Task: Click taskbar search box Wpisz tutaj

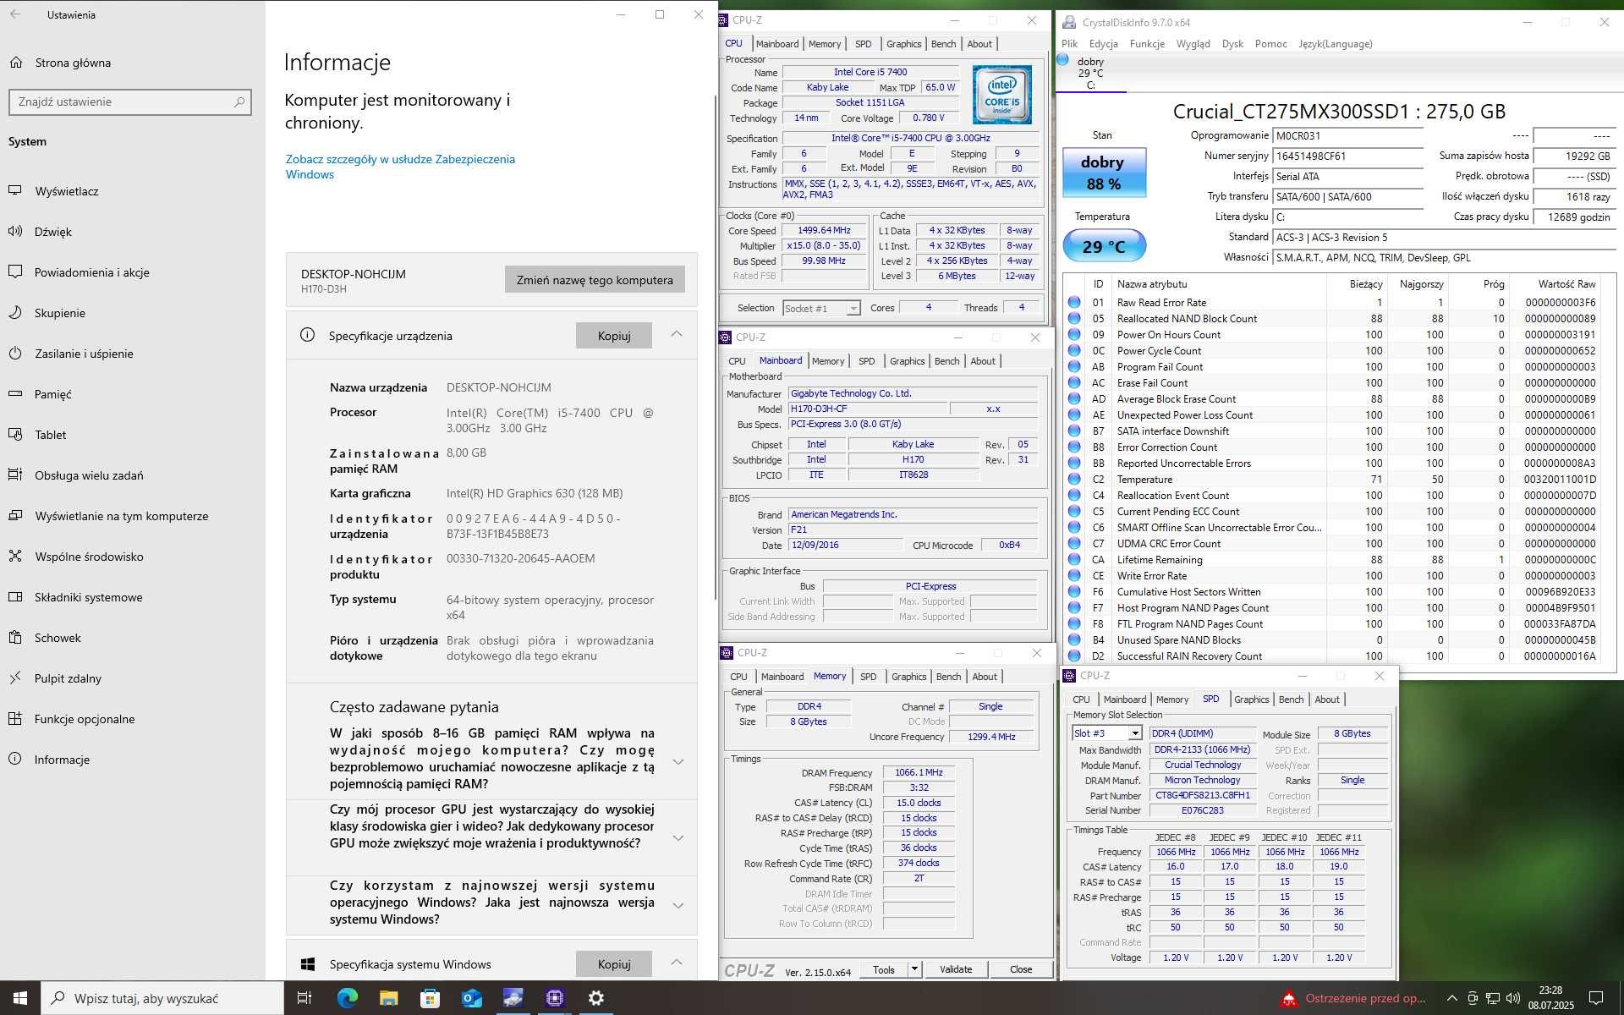Action: tap(162, 998)
